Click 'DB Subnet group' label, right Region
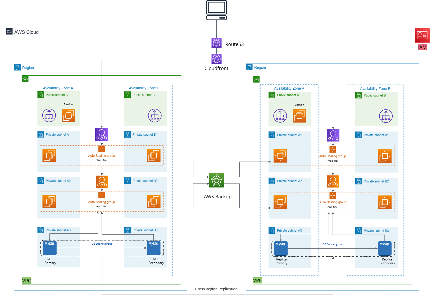 333,244
